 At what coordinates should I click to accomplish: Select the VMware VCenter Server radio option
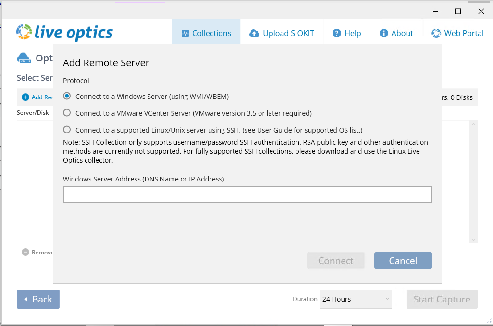(67, 113)
